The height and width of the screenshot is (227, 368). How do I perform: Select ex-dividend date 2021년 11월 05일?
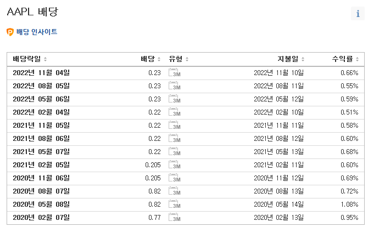click(x=41, y=126)
